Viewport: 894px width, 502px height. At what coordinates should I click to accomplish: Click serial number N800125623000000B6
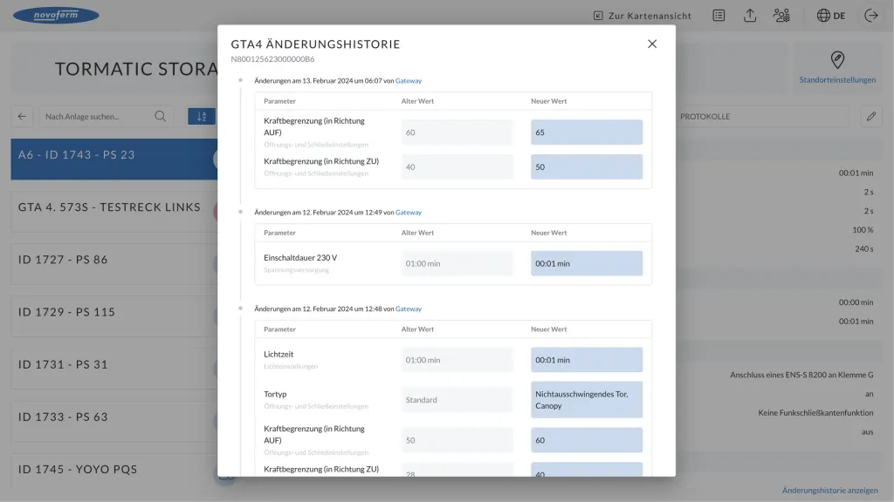click(x=272, y=58)
